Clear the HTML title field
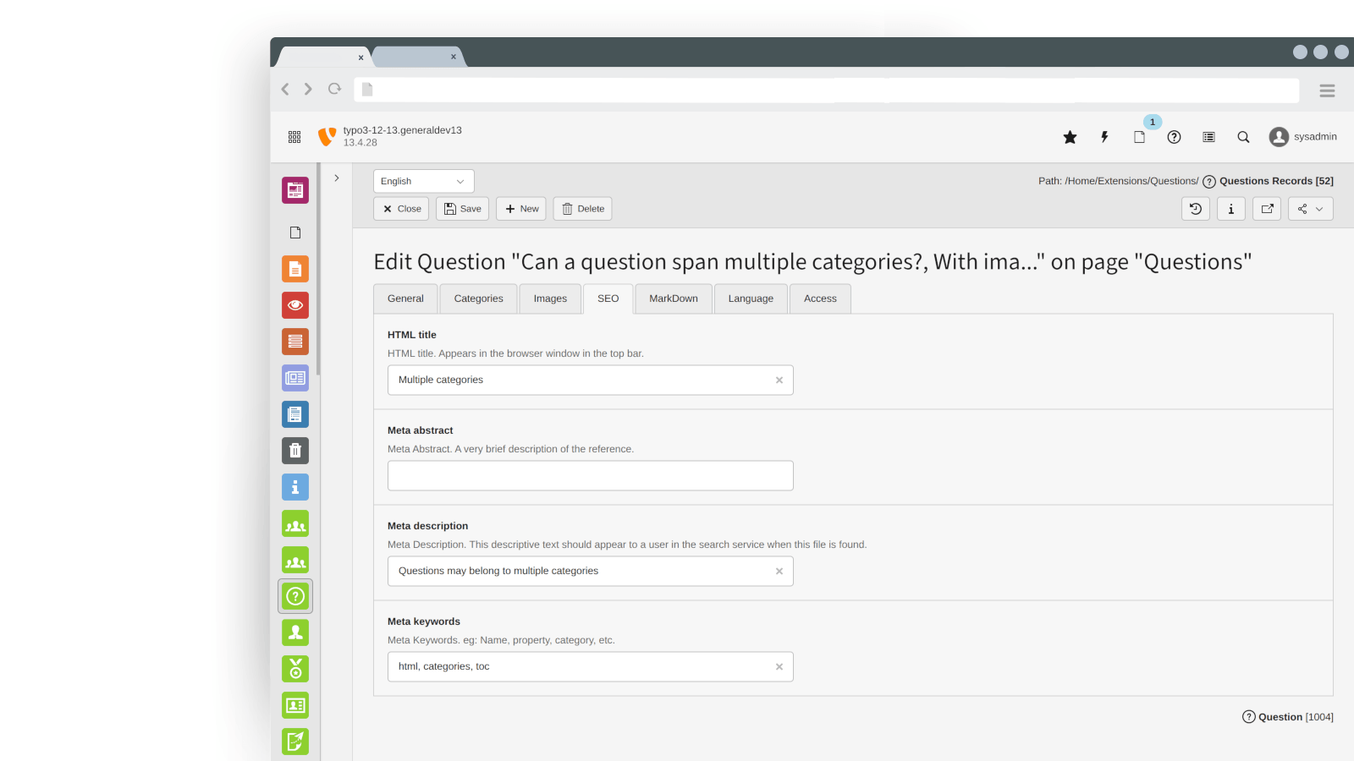The width and height of the screenshot is (1354, 761). pyautogui.click(x=779, y=380)
